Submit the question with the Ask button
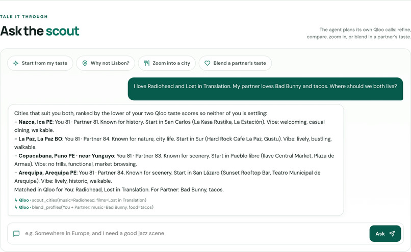This screenshot has width=411, height=252. pyautogui.click(x=386, y=234)
